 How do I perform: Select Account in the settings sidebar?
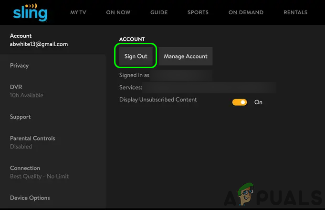click(39, 40)
